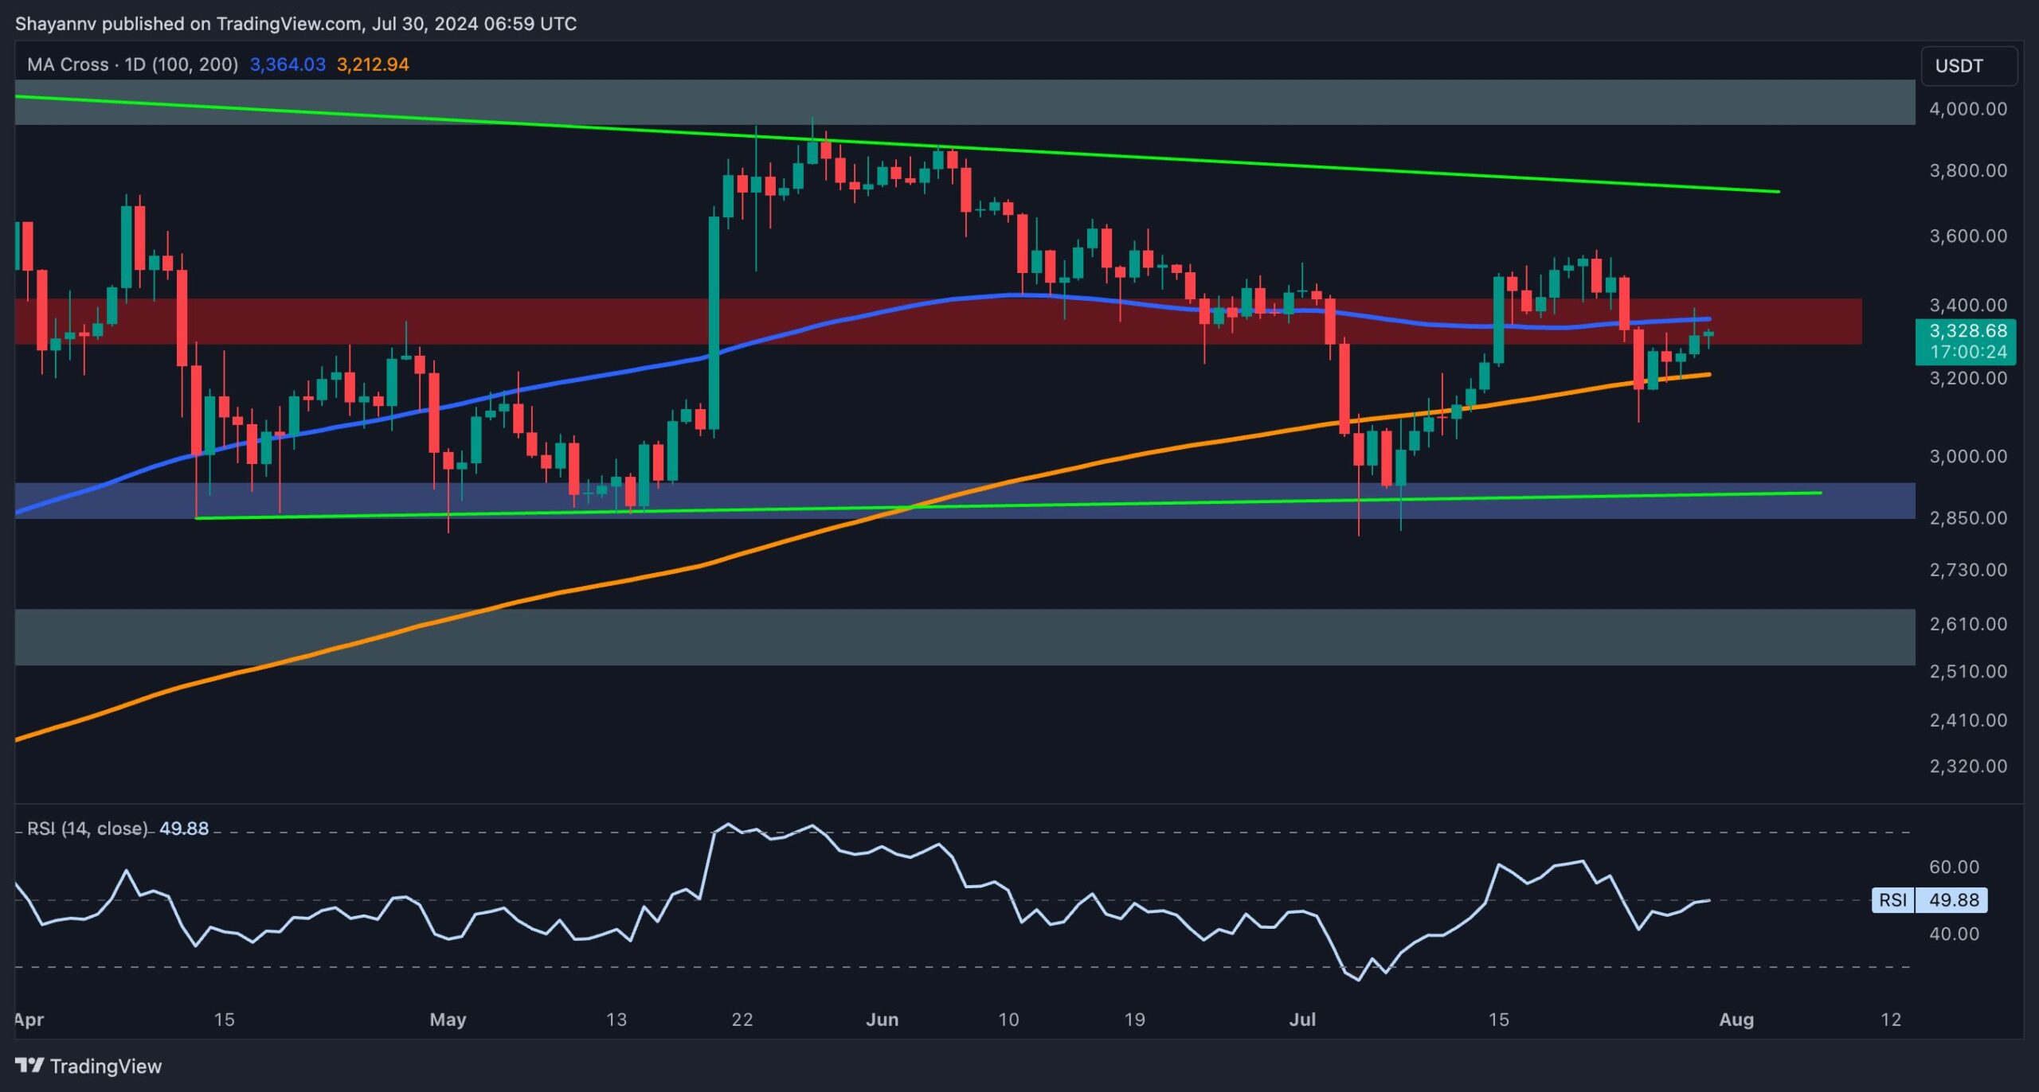Image resolution: width=2039 pixels, height=1092 pixels.
Task: Click the Aug label on time axis
Action: click(x=1736, y=1020)
